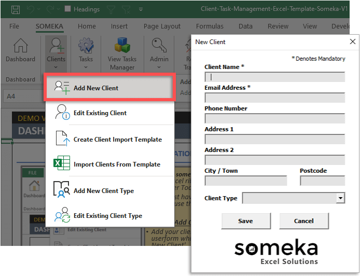Open the Undo history dropdown arrow
The width and height of the screenshot is (360, 276).
pyautogui.click(x=38, y=9)
